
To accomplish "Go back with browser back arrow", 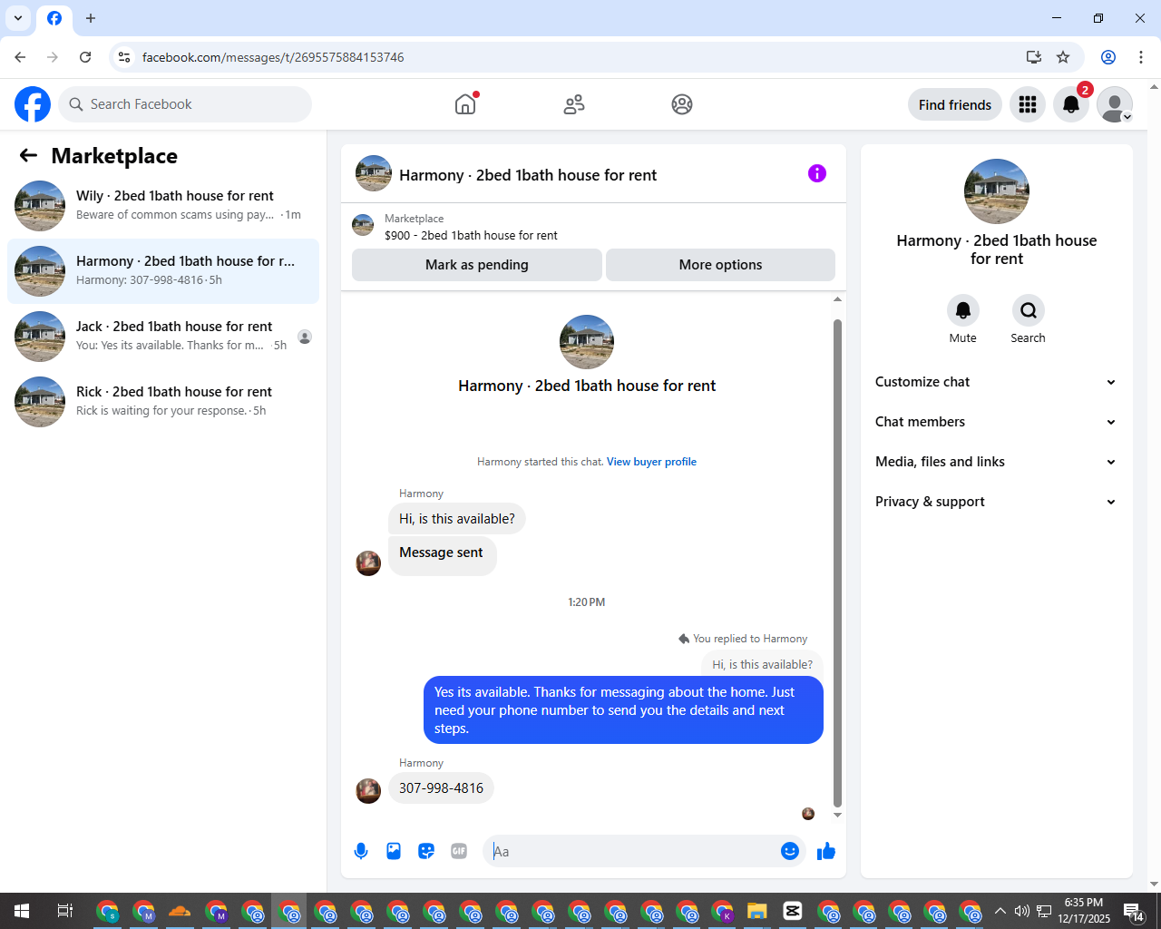I will (x=20, y=57).
